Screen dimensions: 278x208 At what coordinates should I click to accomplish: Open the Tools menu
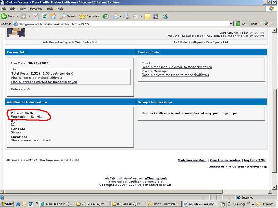click(50, 8)
